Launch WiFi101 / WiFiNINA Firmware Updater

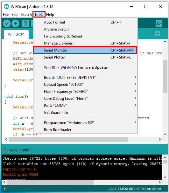tap(85, 67)
